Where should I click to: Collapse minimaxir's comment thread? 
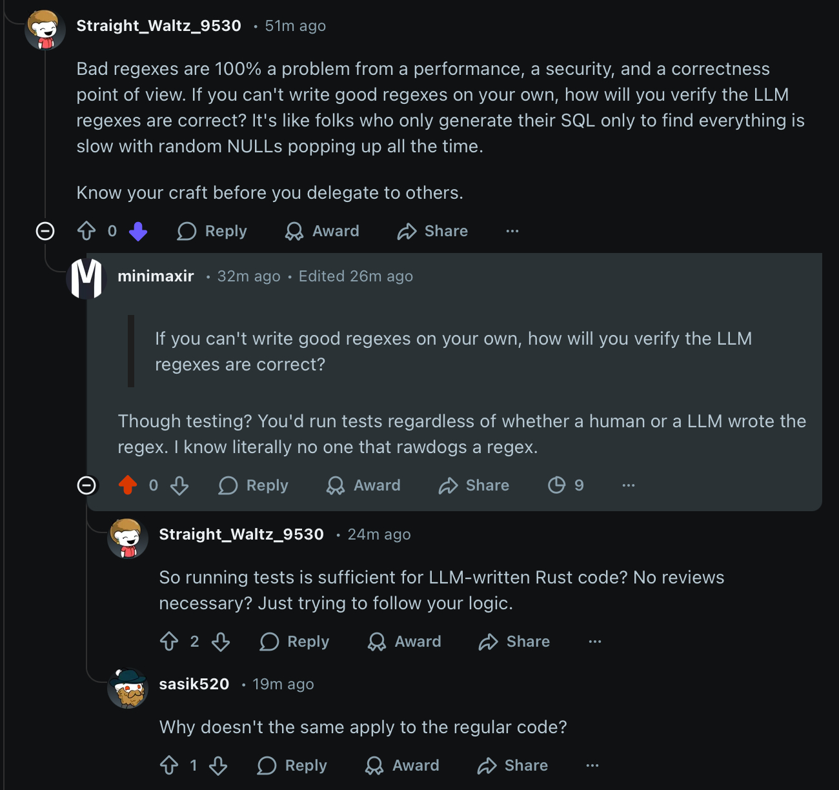tap(86, 485)
